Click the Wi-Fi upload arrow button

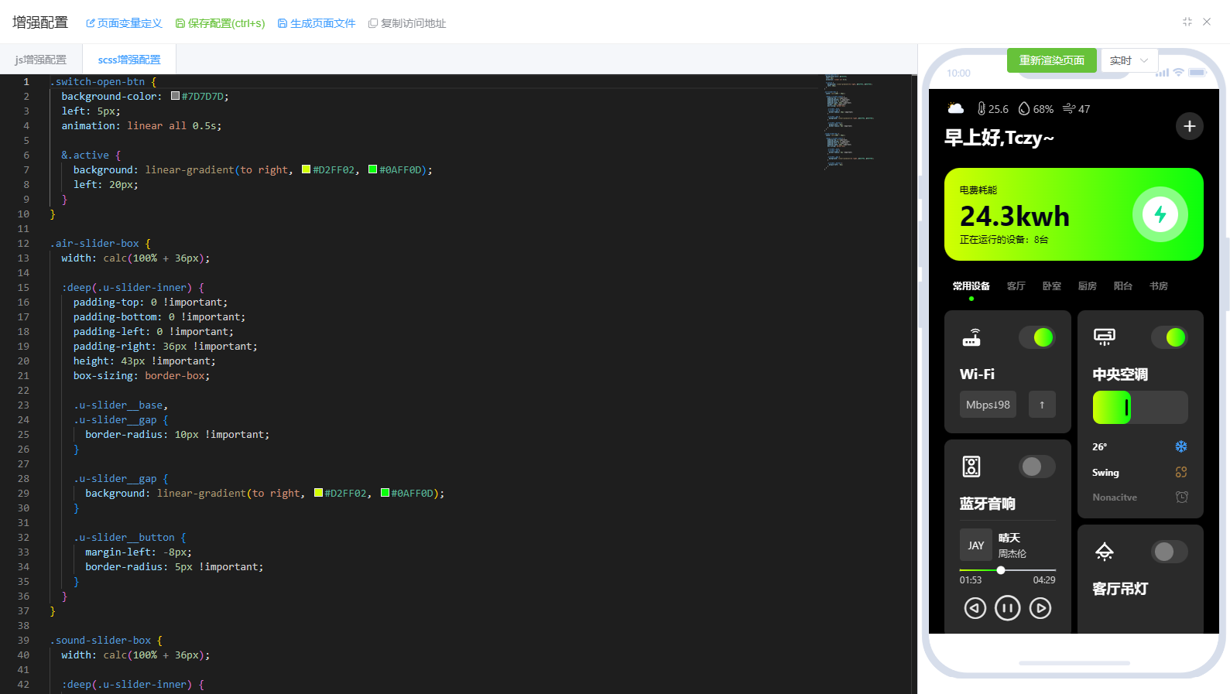tap(1042, 405)
